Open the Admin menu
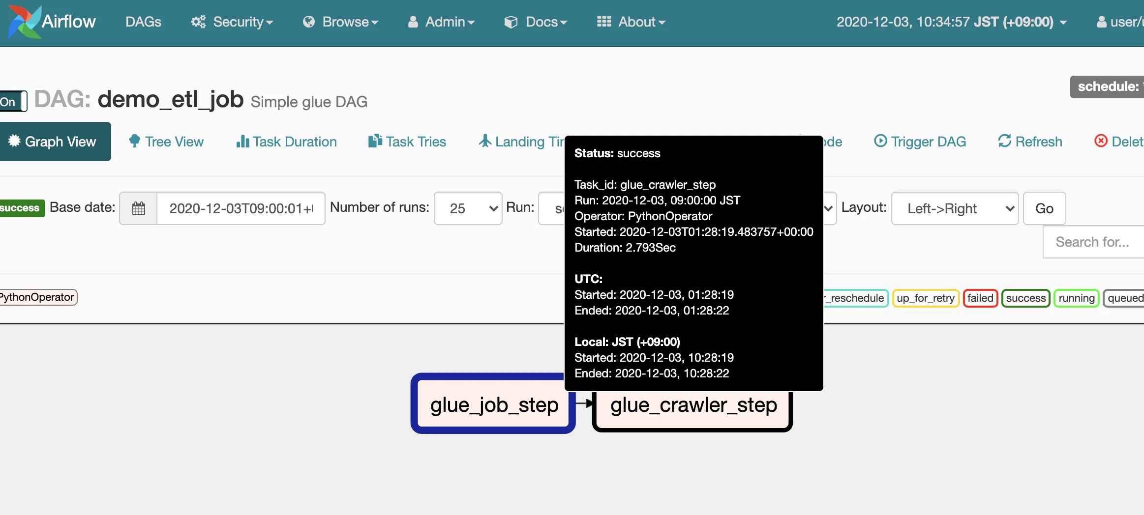The width and height of the screenshot is (1144, 515). coord(441,22)
